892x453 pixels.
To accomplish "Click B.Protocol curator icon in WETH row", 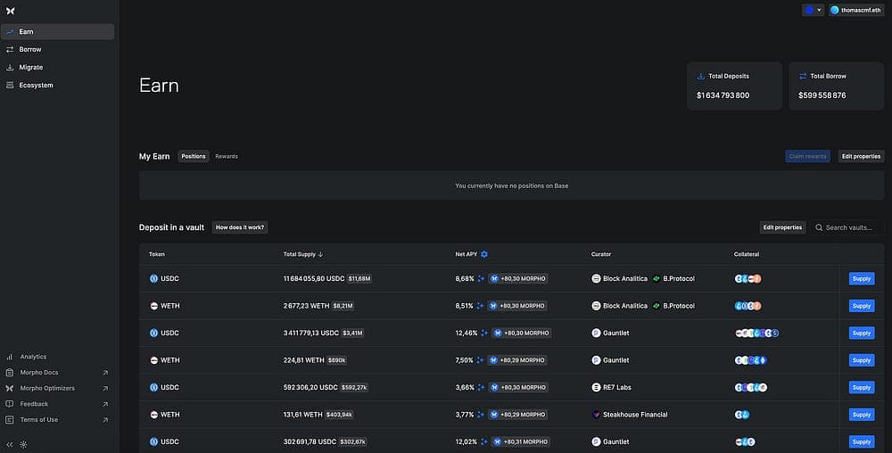I will tap(657, 306).
